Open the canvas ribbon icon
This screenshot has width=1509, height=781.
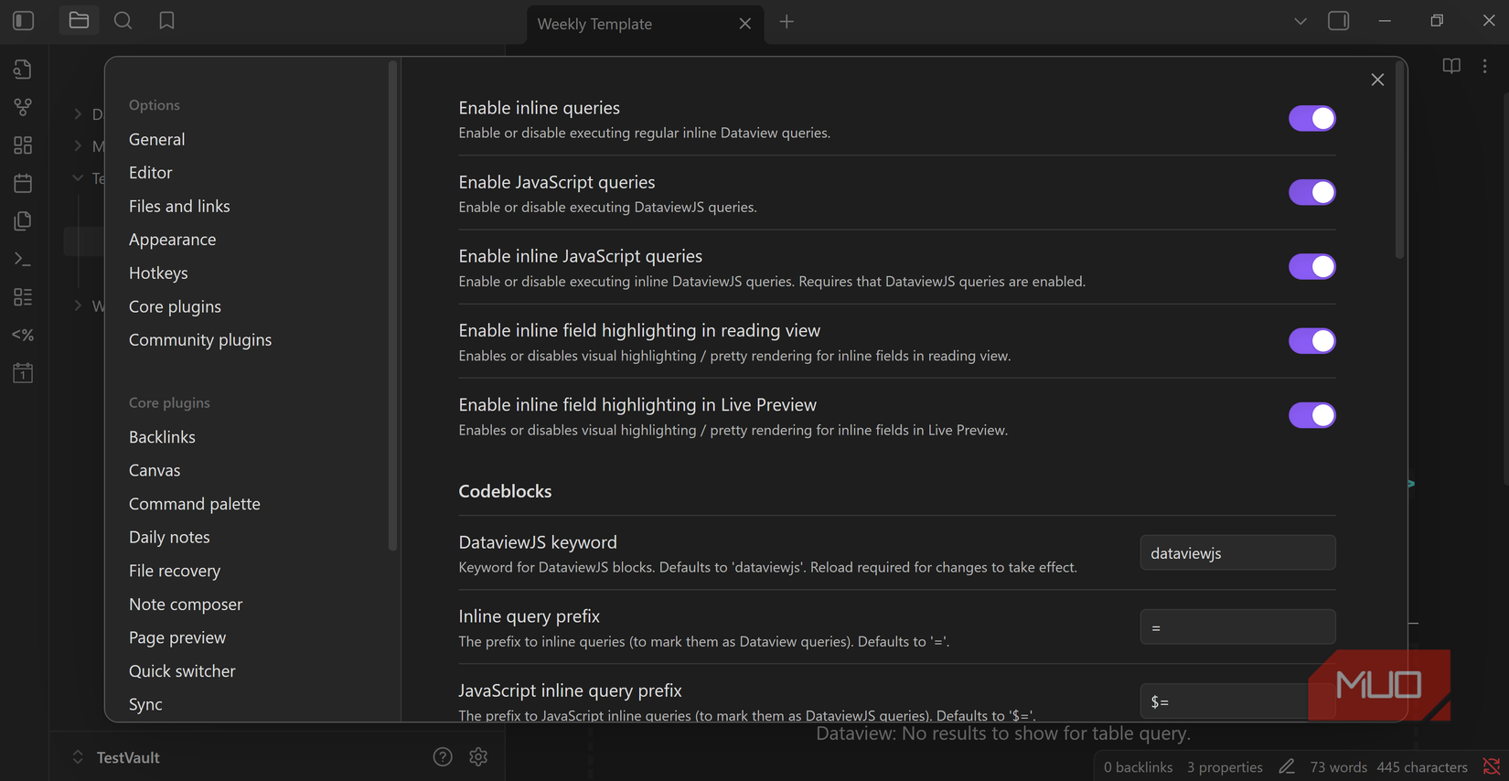tap(23, 145)
